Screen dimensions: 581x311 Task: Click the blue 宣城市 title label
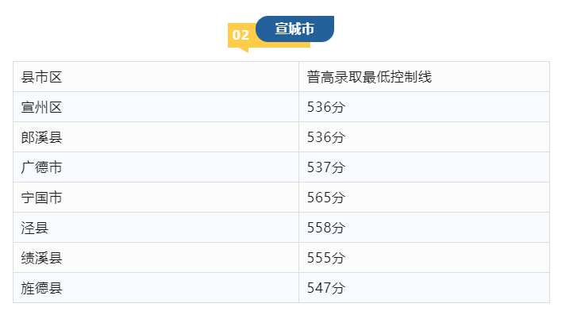tap(294, 29)
